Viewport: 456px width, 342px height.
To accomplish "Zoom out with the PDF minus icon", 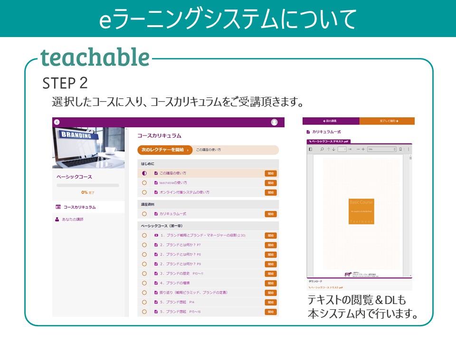I will tap(358, 149).
